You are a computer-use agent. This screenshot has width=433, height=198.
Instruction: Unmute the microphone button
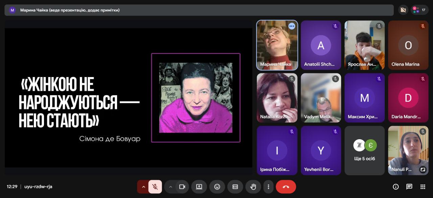(155, 187)
